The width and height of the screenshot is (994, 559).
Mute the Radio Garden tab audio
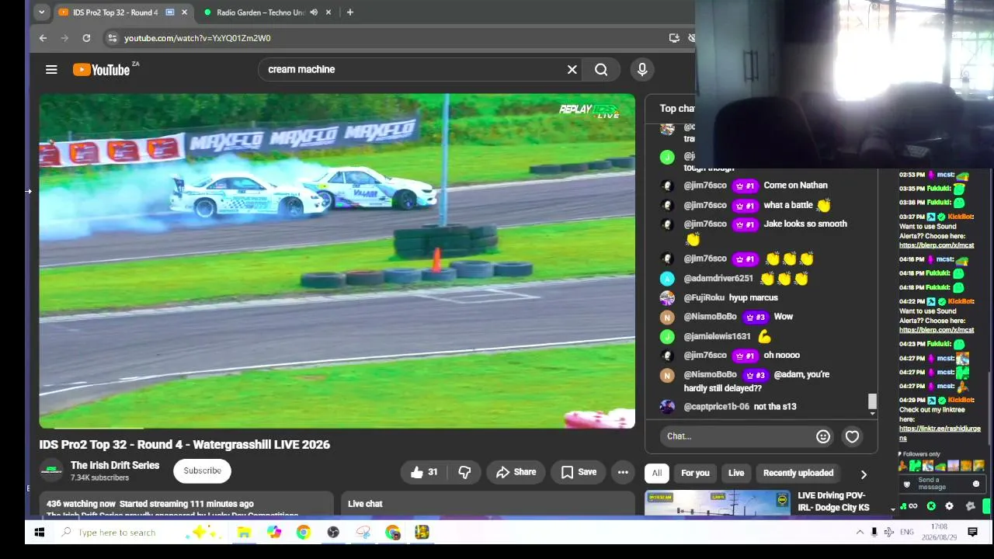tap(314, 12)
